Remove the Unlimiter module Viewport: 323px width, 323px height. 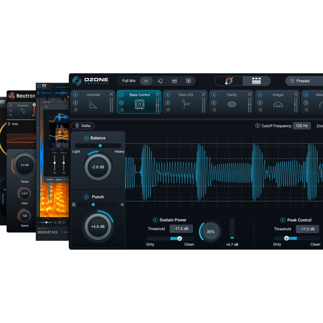(111, 94)
